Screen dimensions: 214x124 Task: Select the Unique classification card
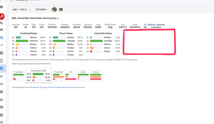pos(96,76)
